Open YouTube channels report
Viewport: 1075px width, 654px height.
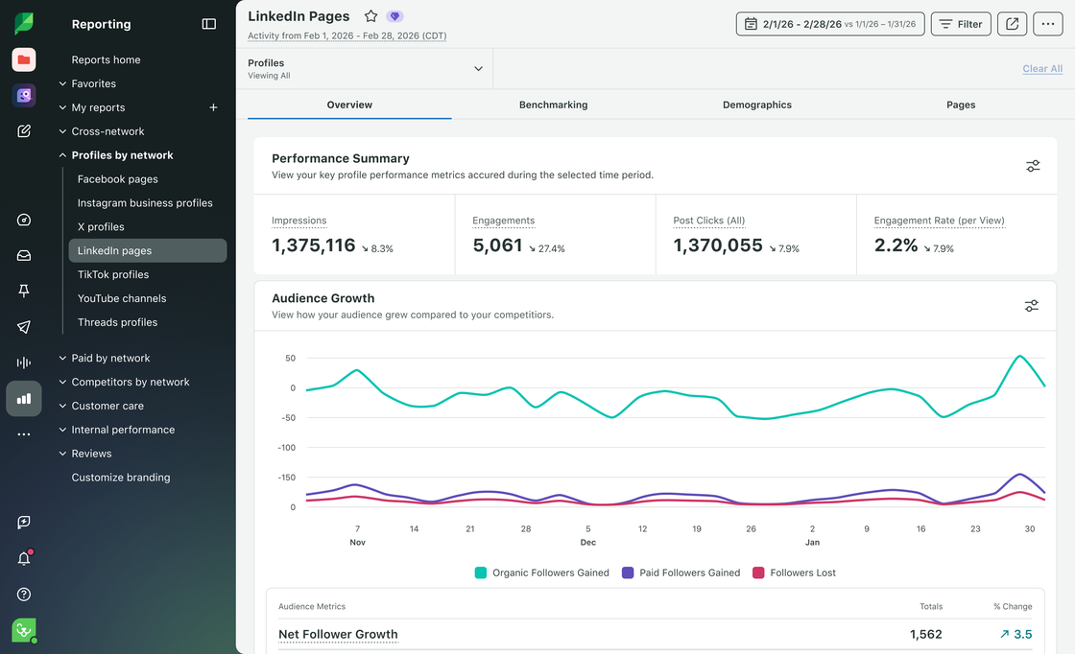122,298
